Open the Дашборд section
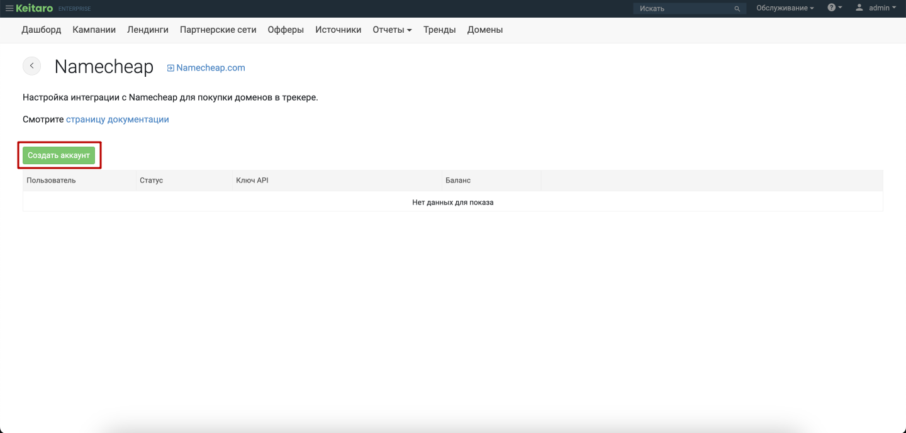906x433 pixels. [42, 30]
